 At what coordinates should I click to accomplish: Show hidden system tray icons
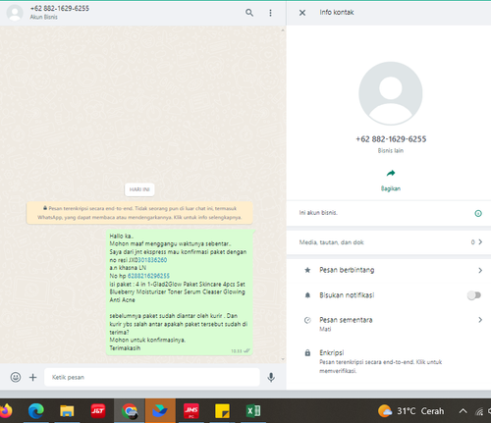[x=463, y=411]
